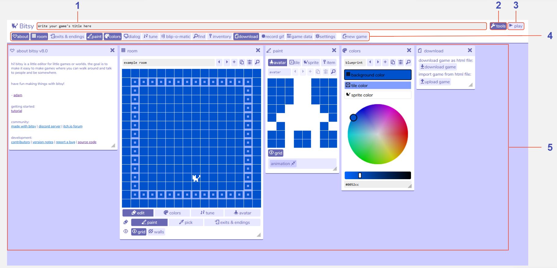
Task: Delete the current room with trash icon
Action: (250, 62)
